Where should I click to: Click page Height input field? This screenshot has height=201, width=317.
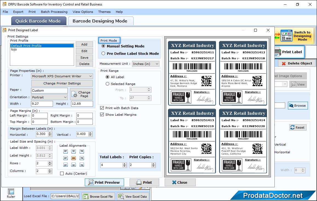82,104
